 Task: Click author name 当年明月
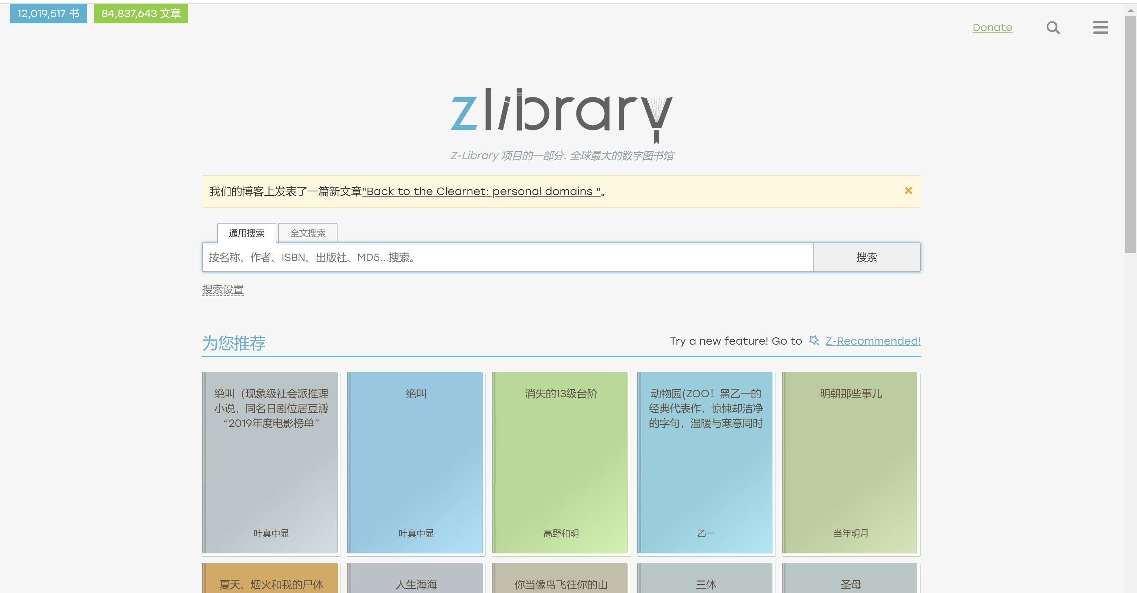850,533
